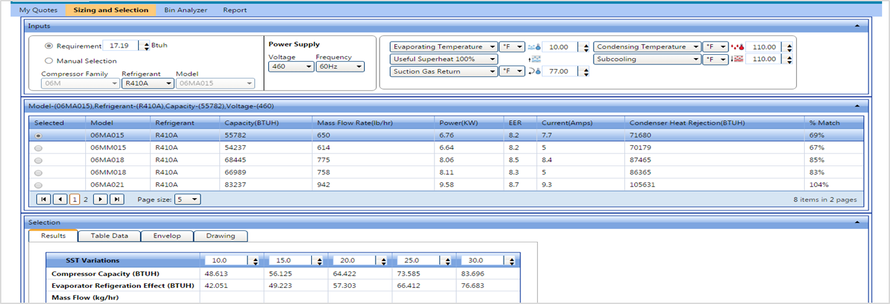
Task: Click the condensing temperature red icon
Action: click(x=737, y=47)
